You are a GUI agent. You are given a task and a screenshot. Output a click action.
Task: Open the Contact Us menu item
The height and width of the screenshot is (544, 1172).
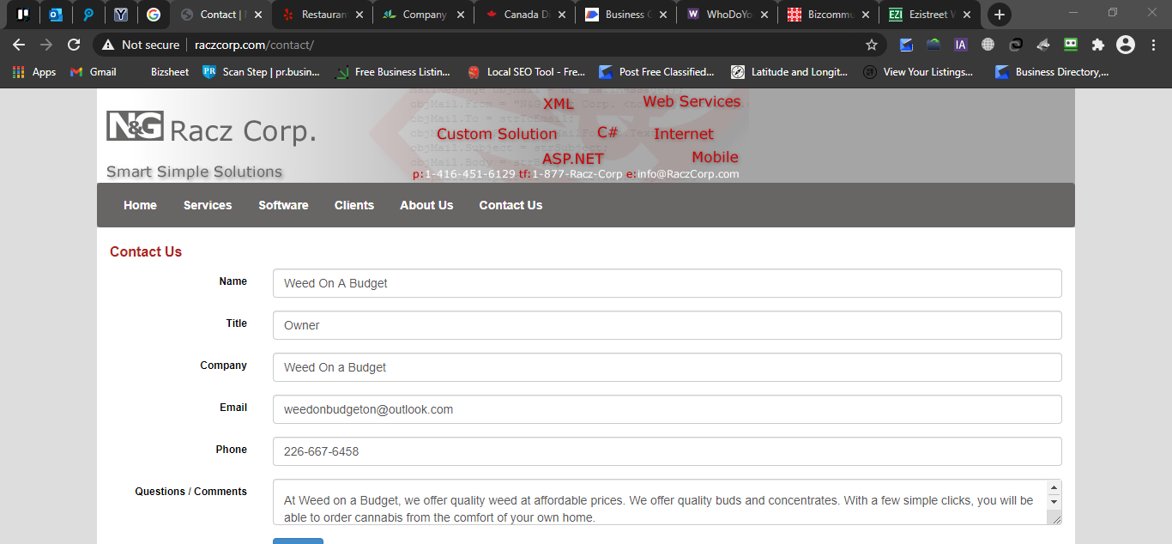(510, 205)
